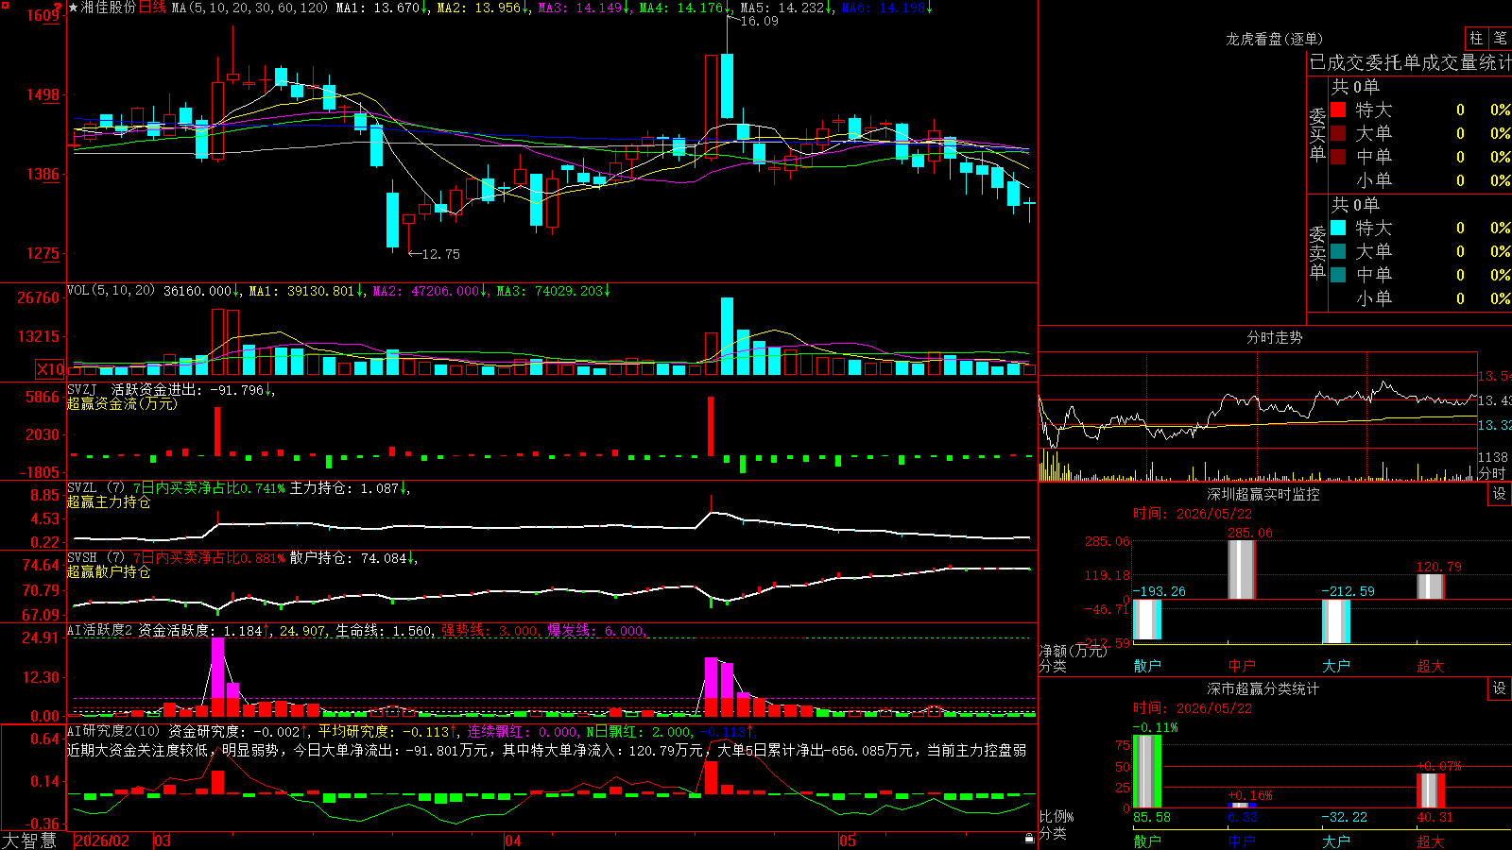Image resolution: width=1512 pixels, height=850 pixels.
Task: Click the 深圳超赢实时监控 title
Action: point(1263,494)
